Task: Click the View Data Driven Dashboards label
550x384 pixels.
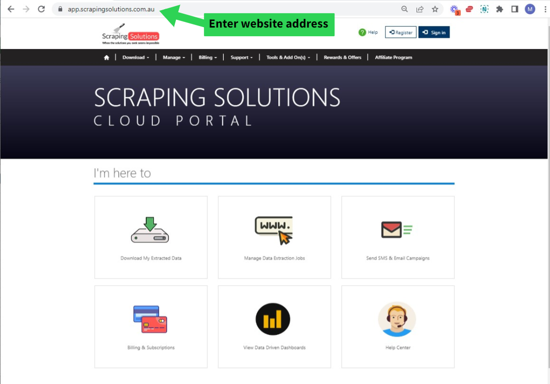Action: coord(274,347)
